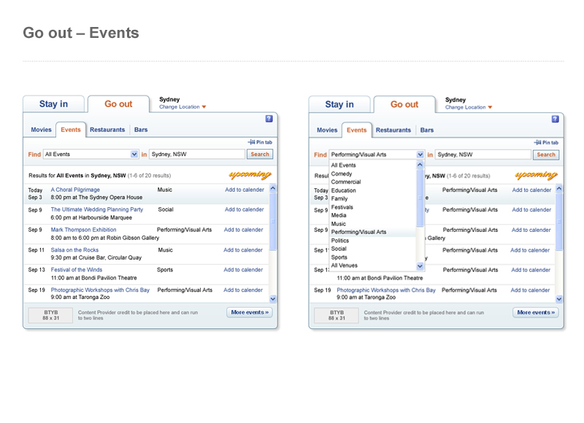Click the Sydney, NSW location input field
584x423 pixels.
(x=196, y=154)
